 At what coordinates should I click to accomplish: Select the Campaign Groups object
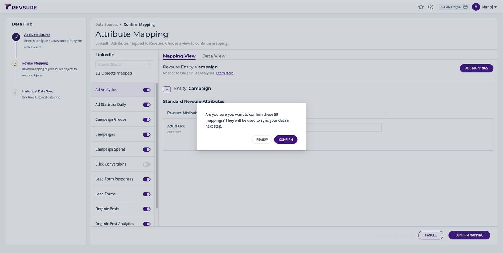(x=123, y=119)
